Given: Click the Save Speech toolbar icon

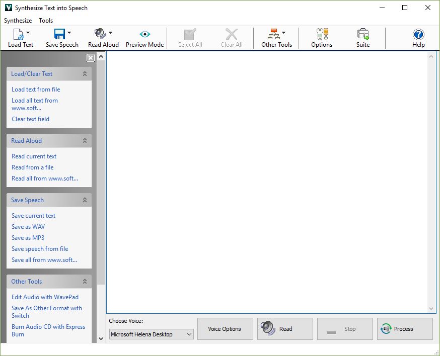Looking at the screenshot, I should click(59, 38).
